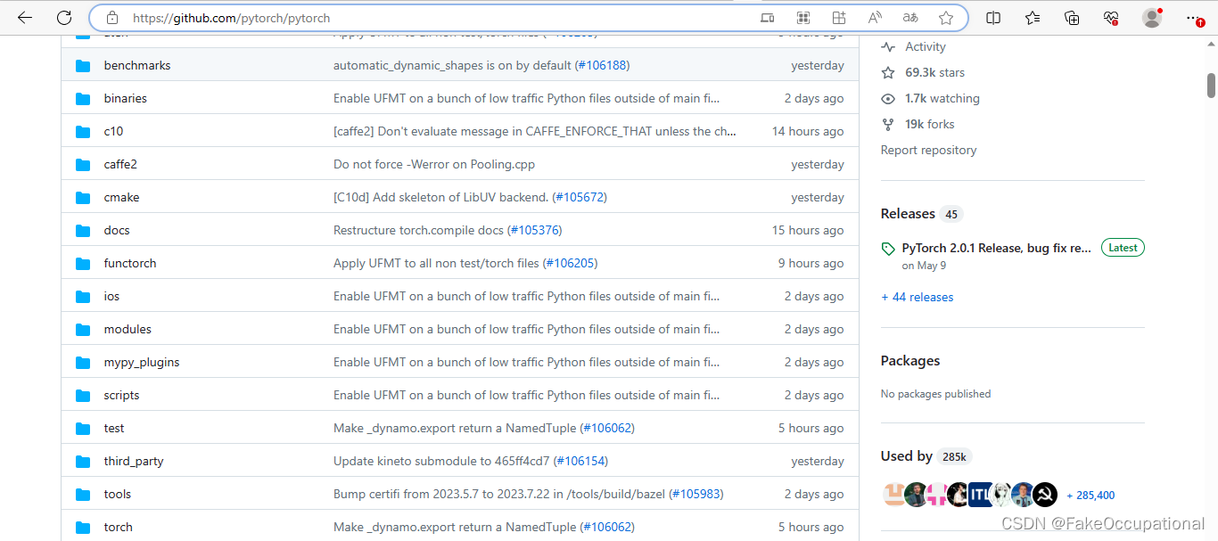Open the torch folder

(118, 527)
